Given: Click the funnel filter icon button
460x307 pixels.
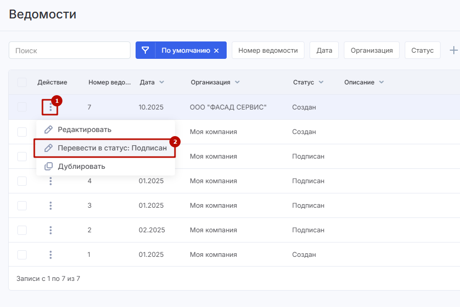Looking at the screenshot, I should coord(145,50).
